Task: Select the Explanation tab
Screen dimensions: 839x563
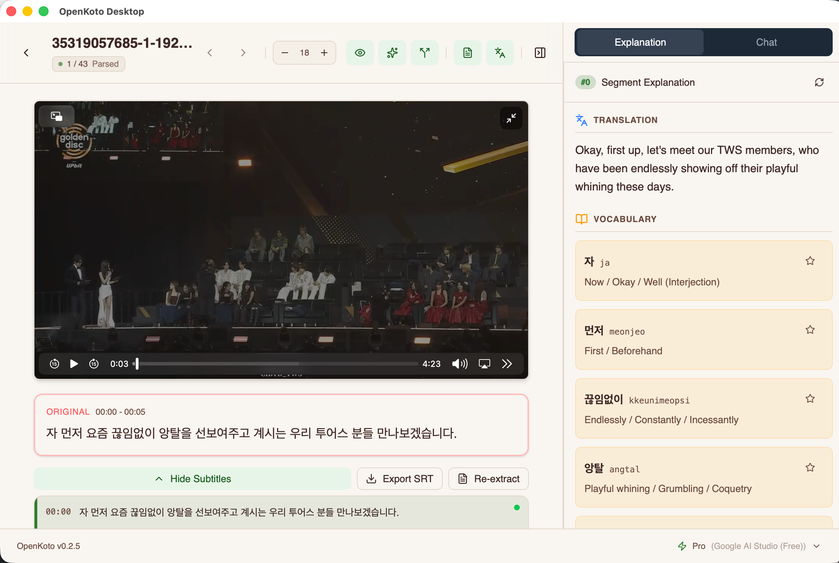Action: tap(640, 43)
